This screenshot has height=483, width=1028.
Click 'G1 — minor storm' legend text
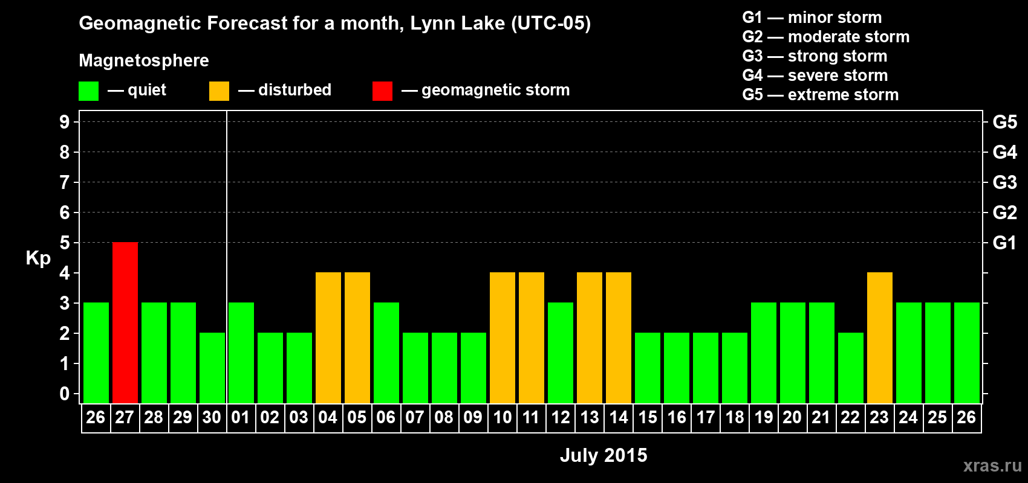click(812, 18)
